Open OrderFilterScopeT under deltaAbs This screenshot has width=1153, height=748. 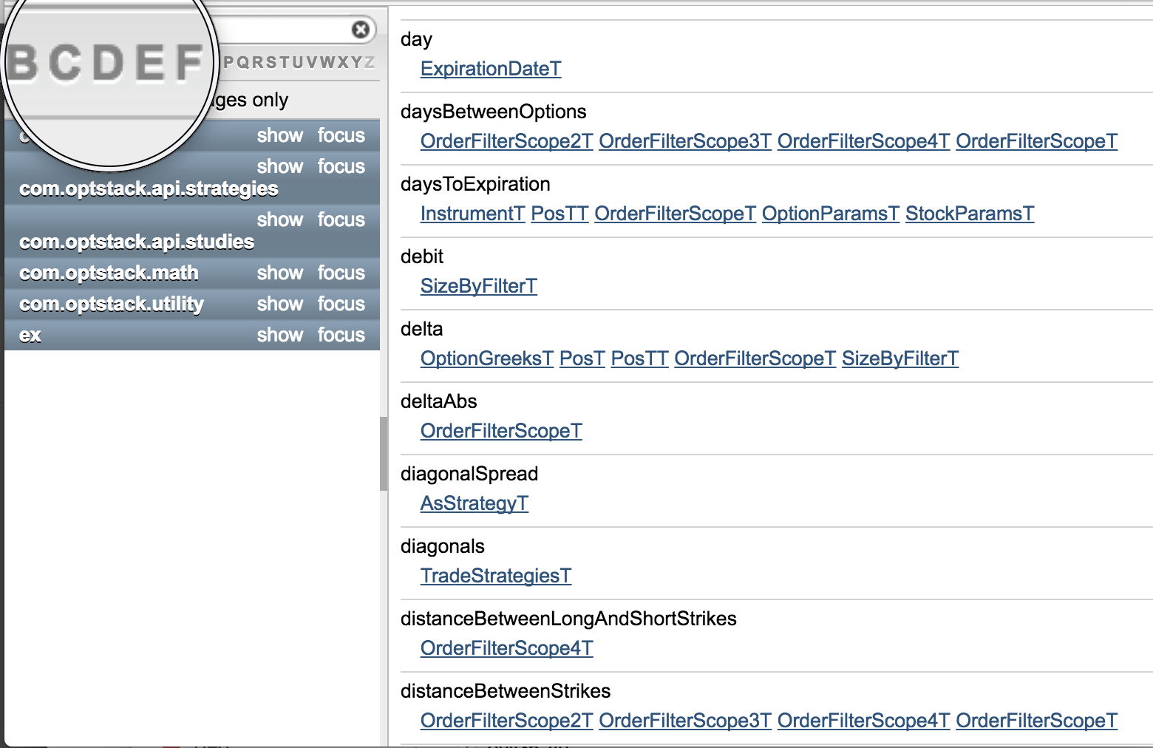(x=501, y=431)
